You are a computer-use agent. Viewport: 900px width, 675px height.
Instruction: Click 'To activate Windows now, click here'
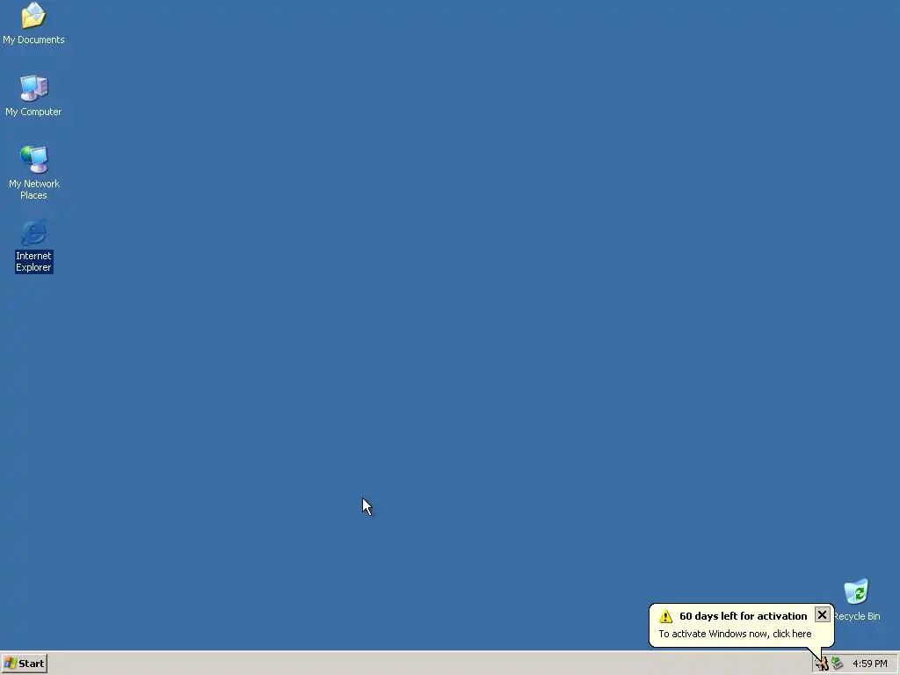pyautogui.click(x=735, y=634)
